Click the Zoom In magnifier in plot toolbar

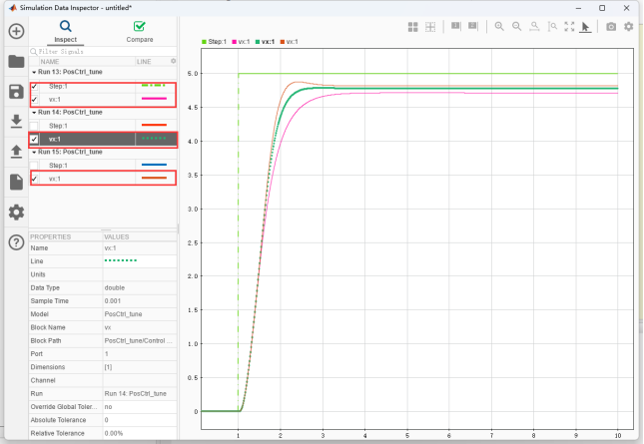click(x=499, y=27)
